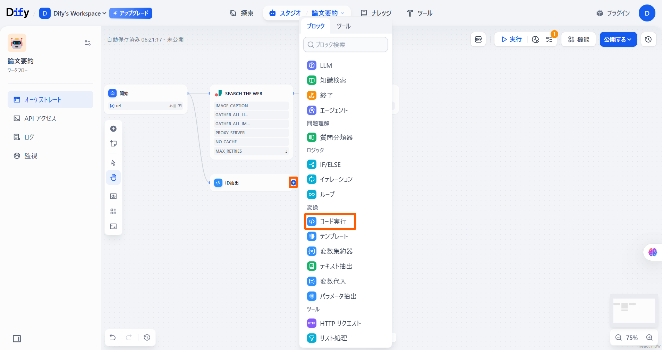The width and height of the screenshot is (662, 350).
Task: Open the version history icon at top right
Action: coord(648,39)
